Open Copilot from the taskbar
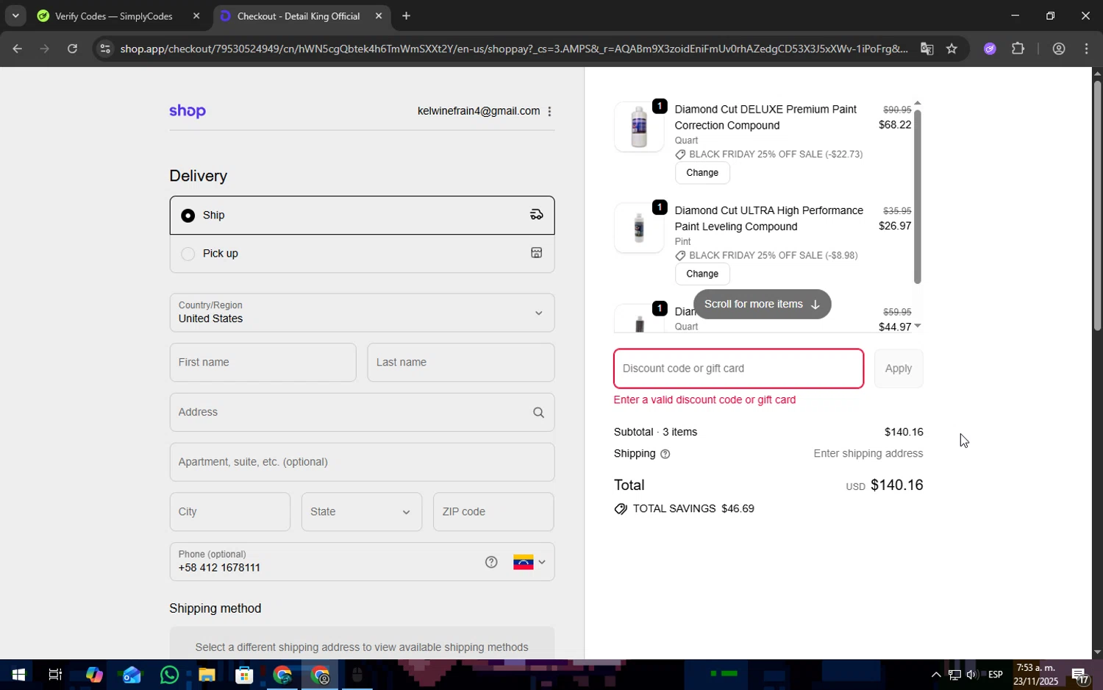The height and width of the screenshot is (690, 1103). pyautogui.click(x=93, y=675)
